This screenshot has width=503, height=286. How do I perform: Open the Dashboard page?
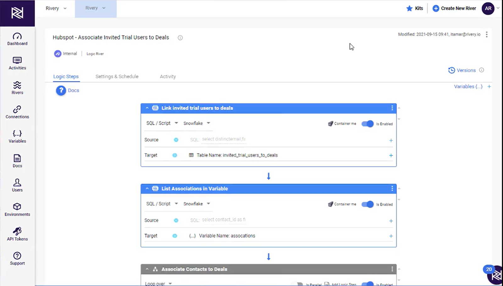(x=17, y=39)
